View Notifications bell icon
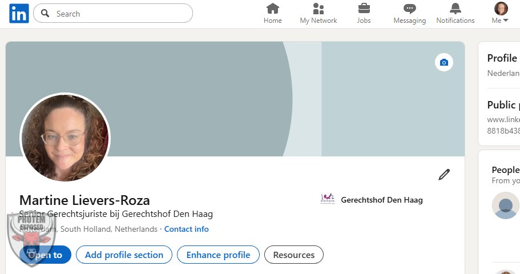The width and height of the screenshot is (520, 274). [x=455, y=9]
